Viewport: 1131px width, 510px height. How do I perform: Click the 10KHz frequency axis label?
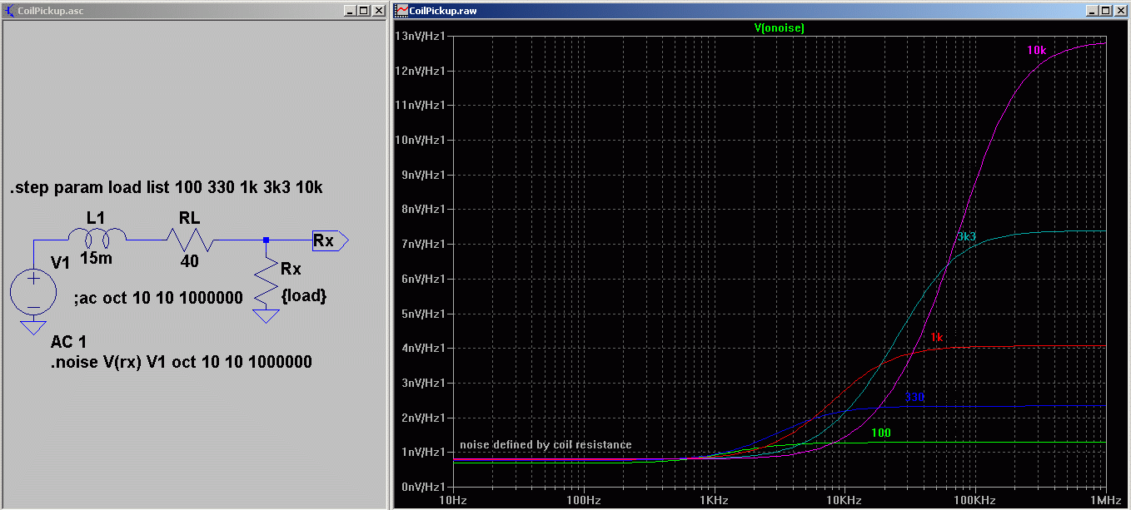coord(844,500)
